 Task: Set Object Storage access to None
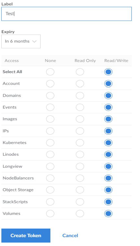50,190
